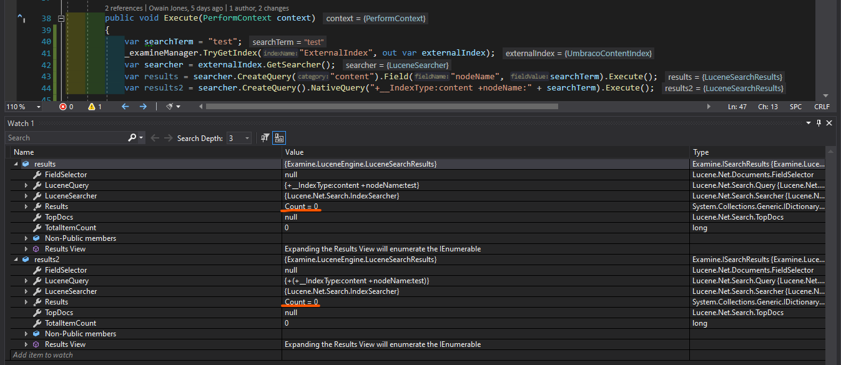Collapse the results watch item
This screenshot has height=365, width=841.
point(16,164)
